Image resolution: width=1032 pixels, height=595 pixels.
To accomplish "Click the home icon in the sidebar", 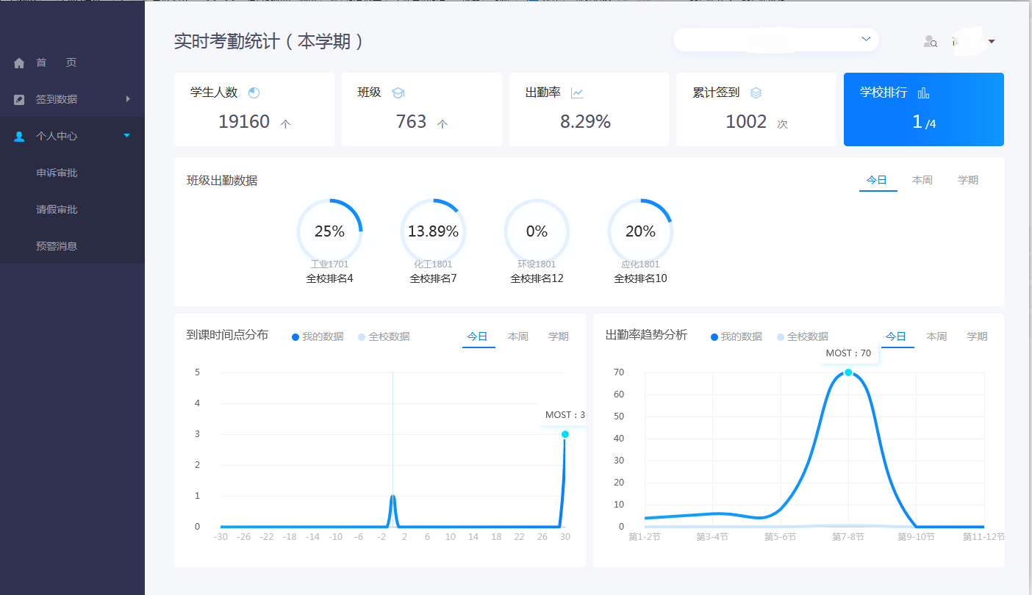I will [19, 63].
